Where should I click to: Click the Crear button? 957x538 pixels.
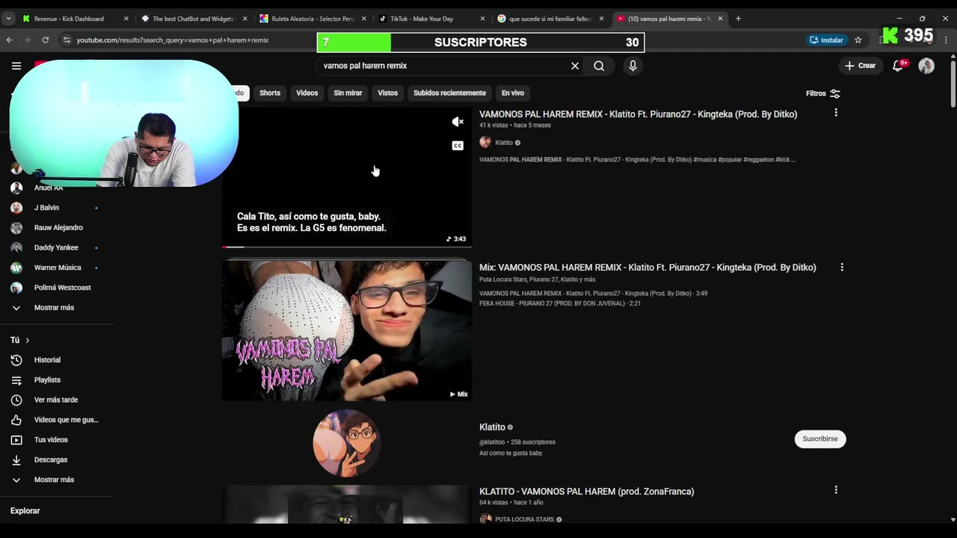coord(860,66)
